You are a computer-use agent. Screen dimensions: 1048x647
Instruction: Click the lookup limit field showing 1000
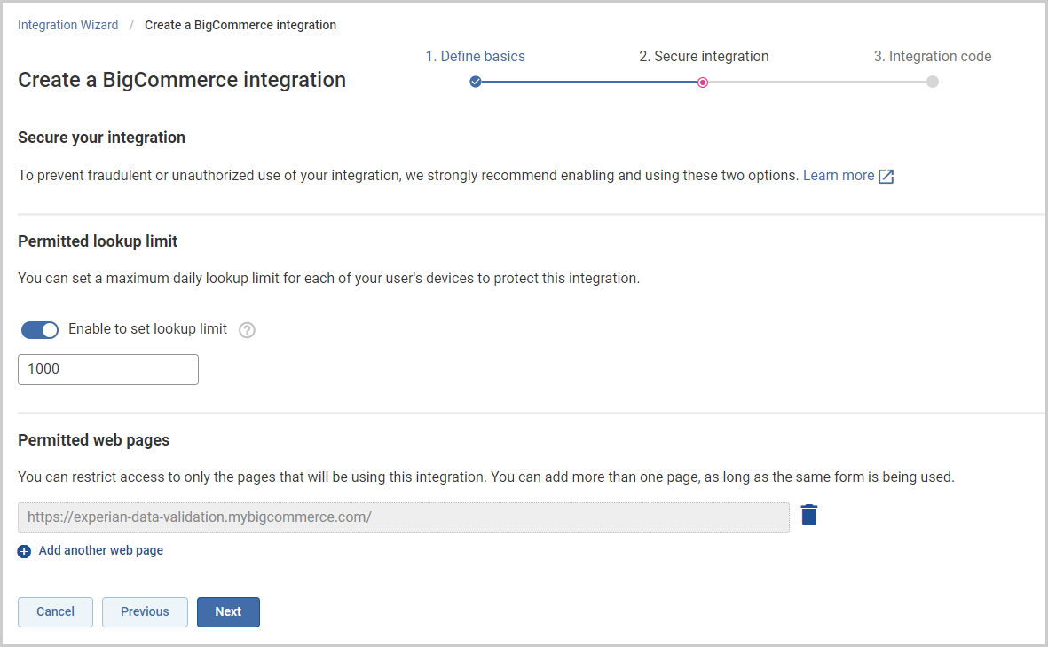107,369
